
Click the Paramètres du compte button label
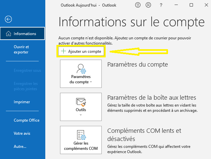pos(80,79)
